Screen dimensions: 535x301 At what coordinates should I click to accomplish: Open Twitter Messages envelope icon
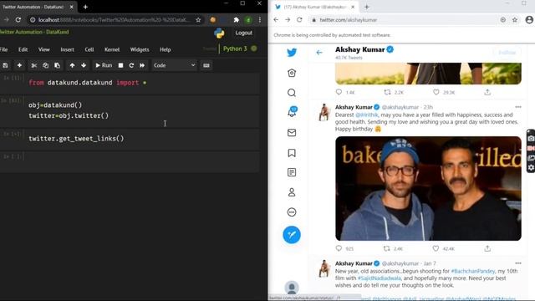coord(292,132)
